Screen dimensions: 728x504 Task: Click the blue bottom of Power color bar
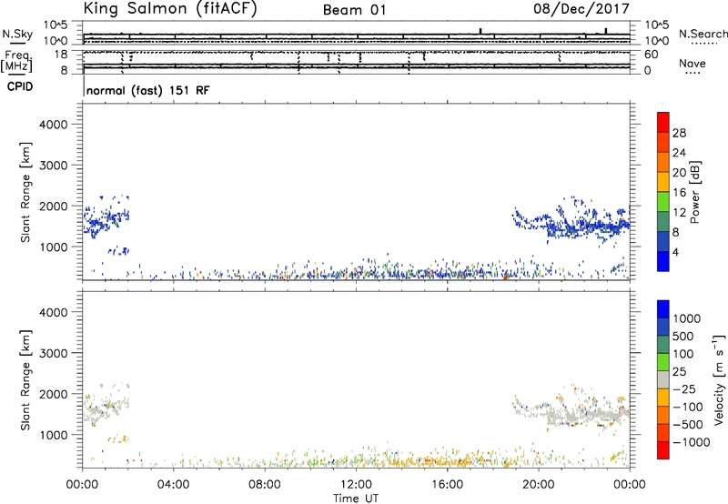click(x=663, y=261)
